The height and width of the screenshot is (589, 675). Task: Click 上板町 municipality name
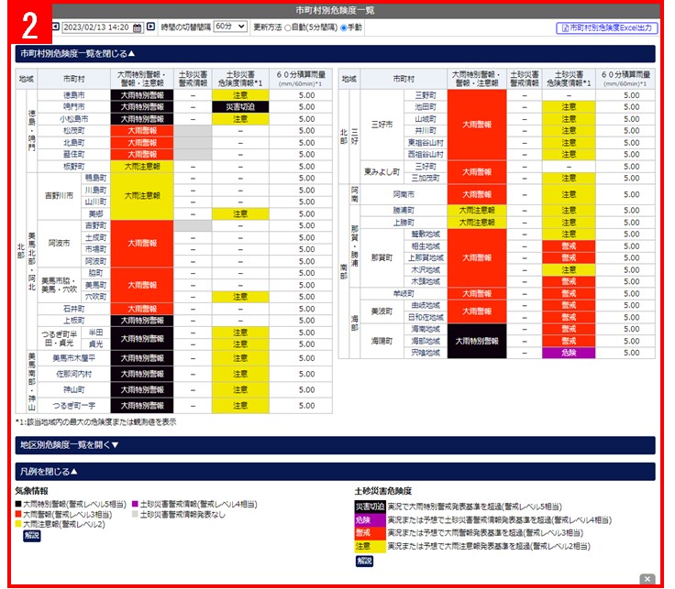[x=74, y=321]
